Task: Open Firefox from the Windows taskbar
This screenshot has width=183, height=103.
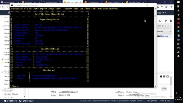Action: [178, 19]
